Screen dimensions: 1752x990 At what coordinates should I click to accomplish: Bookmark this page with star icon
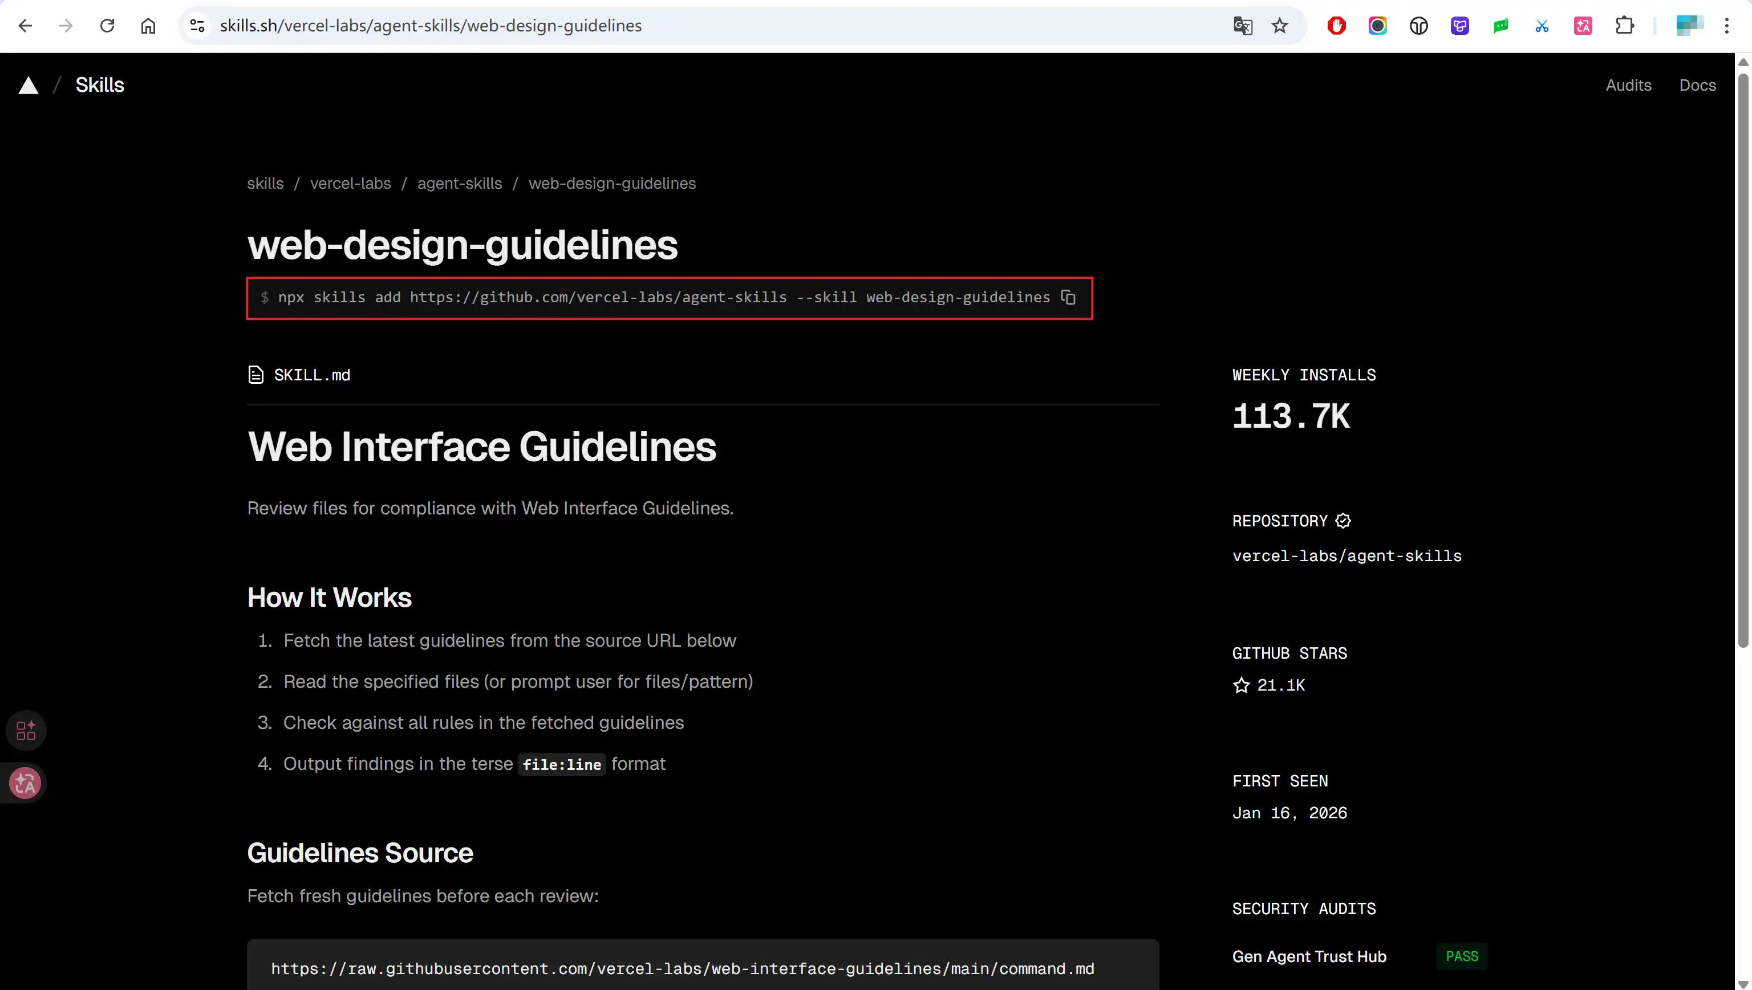[x=1279, y=26]
